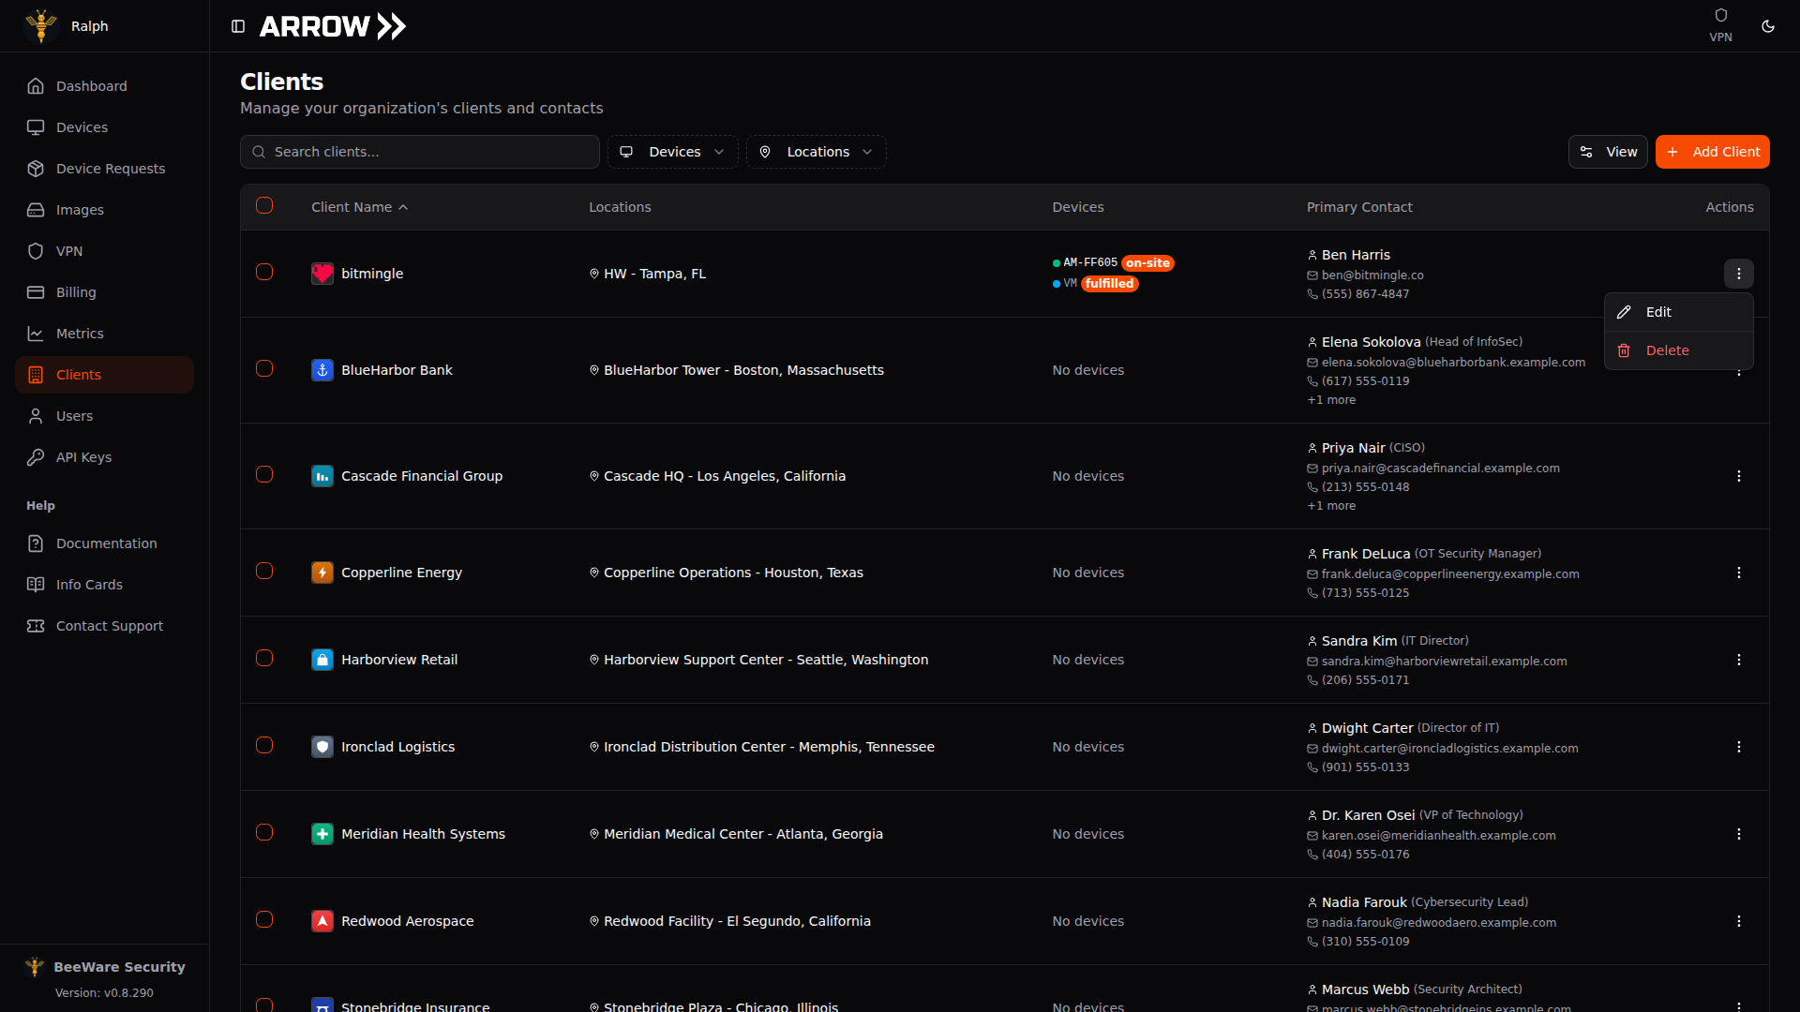Viewport: 1800px width, 1012px height.
Task: Sort by the Client Name column header
Action: click(359, 207)
